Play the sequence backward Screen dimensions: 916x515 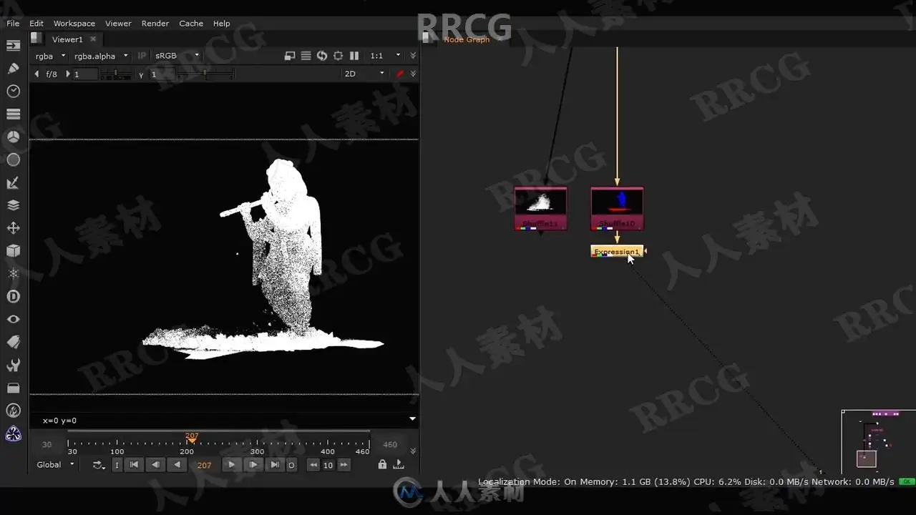[177, 465]
